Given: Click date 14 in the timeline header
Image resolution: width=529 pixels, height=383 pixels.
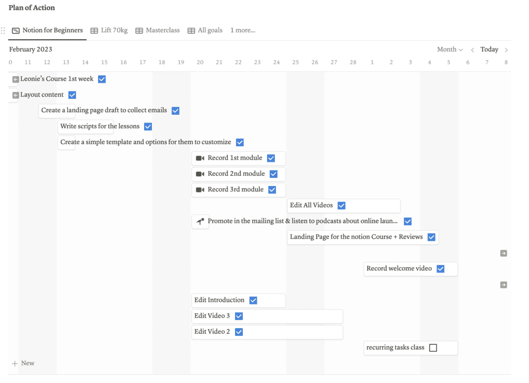Looking at the screenshot, I should point(85,63).
